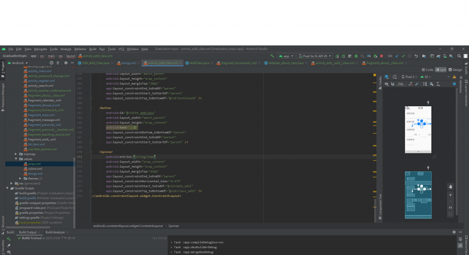Click Guidelines tool in design toolbar
469x255 pixels.
coord(438,84)
